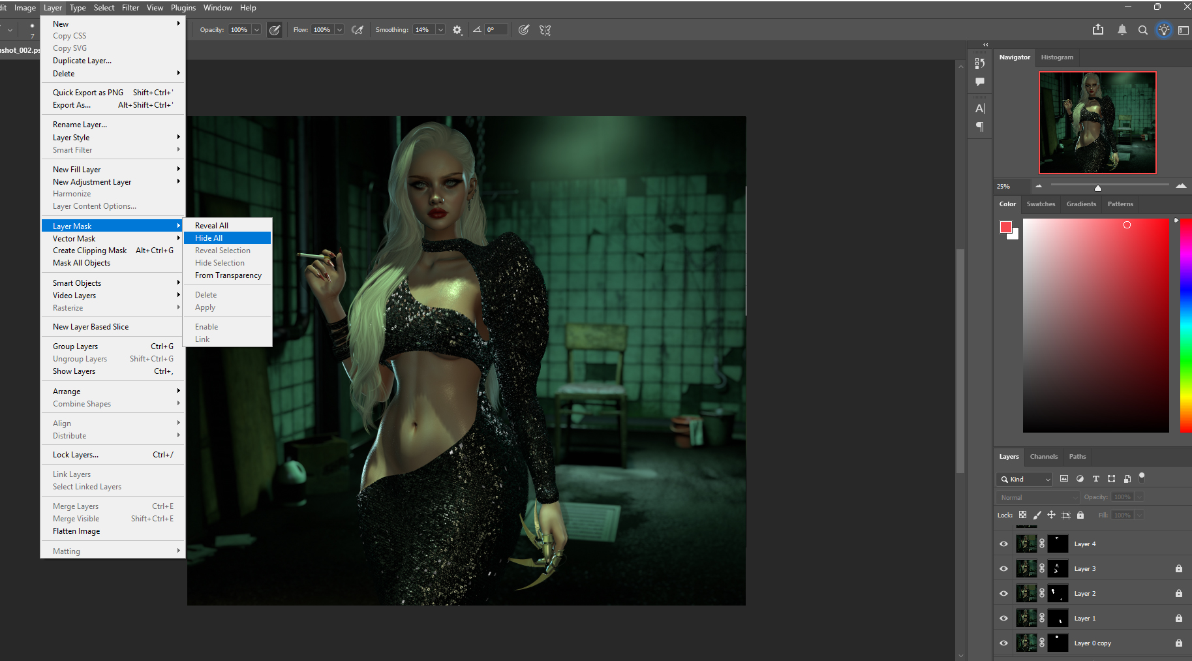Open Discover with the lightbulb icon

point(1164,30)
